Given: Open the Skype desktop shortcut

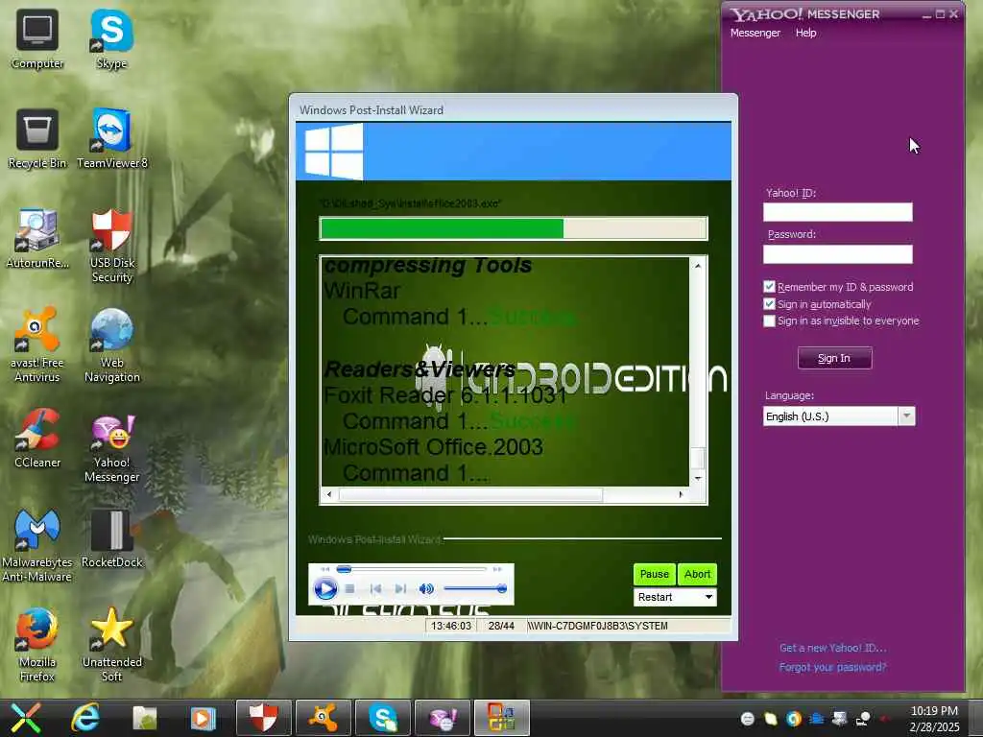Looking at the screenshot, I should click(x=111, y=37).
